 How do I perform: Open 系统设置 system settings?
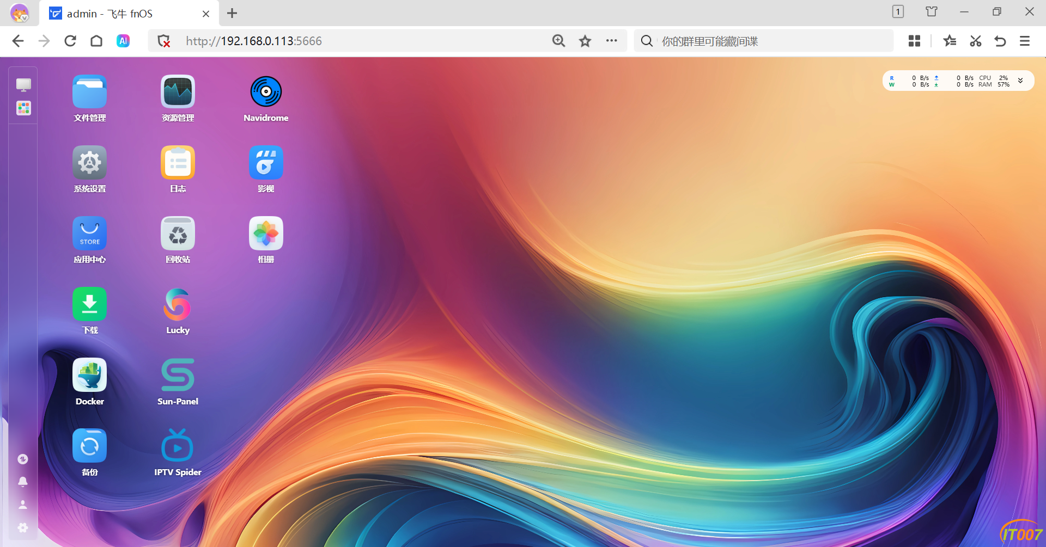(x=89, y=163)
